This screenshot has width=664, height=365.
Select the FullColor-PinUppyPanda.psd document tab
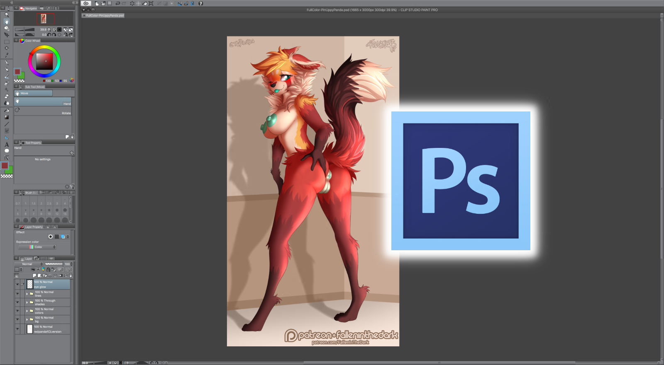click(x=103, y=15)
